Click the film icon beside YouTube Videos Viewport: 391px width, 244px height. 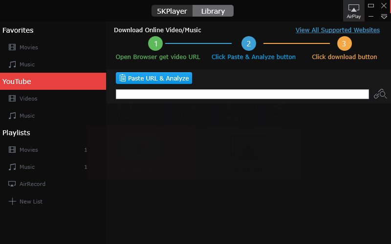12,99
